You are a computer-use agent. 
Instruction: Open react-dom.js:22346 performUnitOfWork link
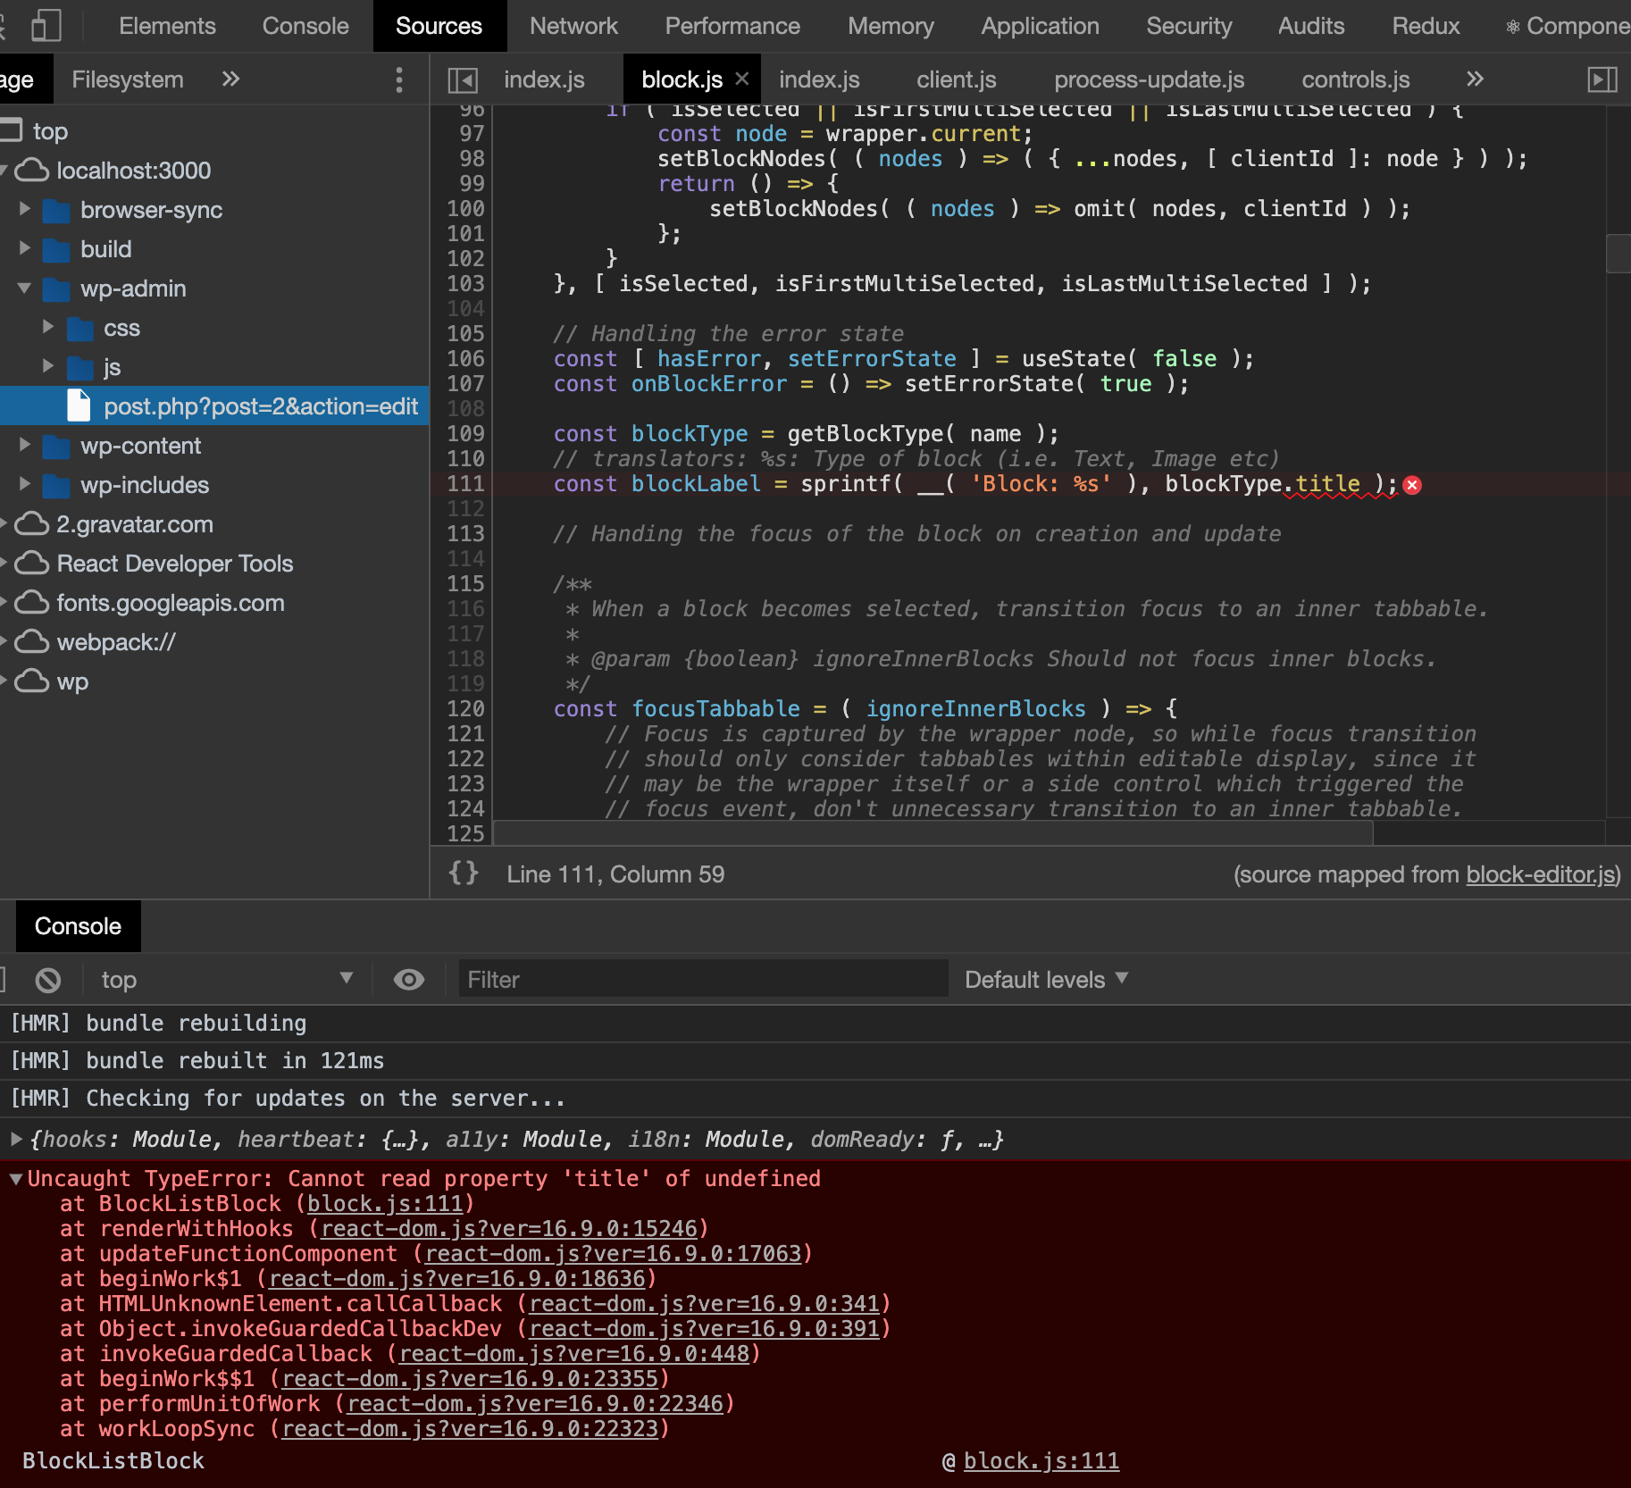(535, 1404)
